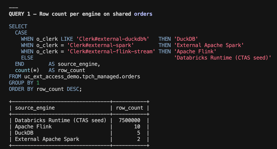Click the 'External Apache Spark' string in query
Screen dimensions: 277x149
(x=209, y=45)
